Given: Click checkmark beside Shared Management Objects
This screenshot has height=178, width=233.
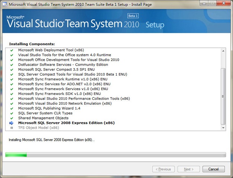Looking at the screenshot, I should (x=12, y=118).
